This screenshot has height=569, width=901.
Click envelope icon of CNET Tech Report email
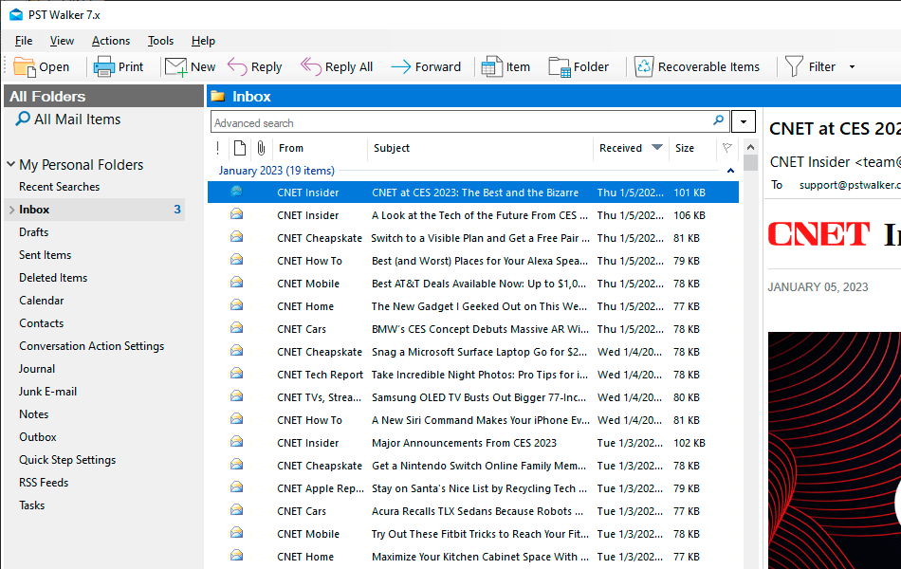pyautogui.click(x=236, y=374)
